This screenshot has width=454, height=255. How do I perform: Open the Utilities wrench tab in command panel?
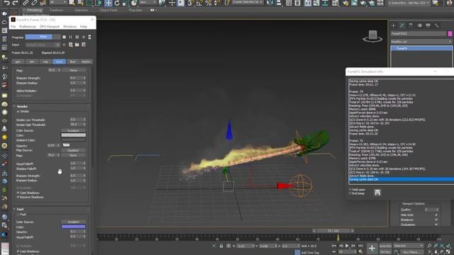(x=437, y=25)
